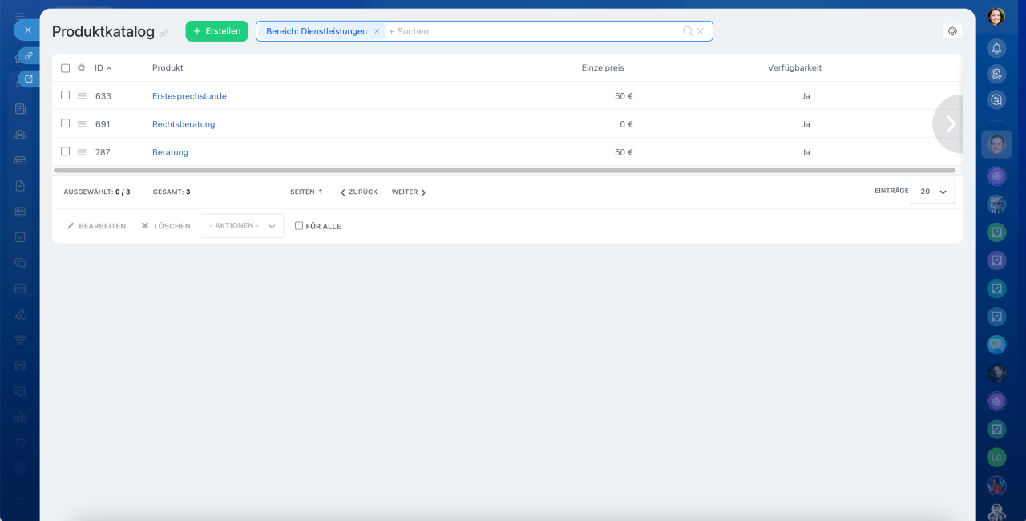Select the checkbox for product 633
1026x521 pixels.
pyautogui.click(x=66, y=95)
